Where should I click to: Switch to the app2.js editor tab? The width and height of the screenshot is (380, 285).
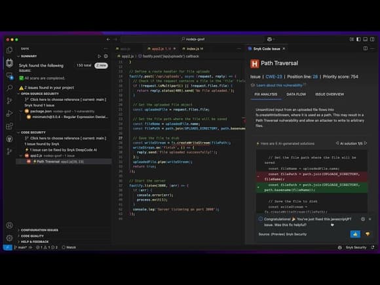pyautogui.click(x=161, y=48)
